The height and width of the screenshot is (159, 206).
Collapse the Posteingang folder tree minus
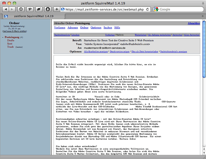[3, 37]
